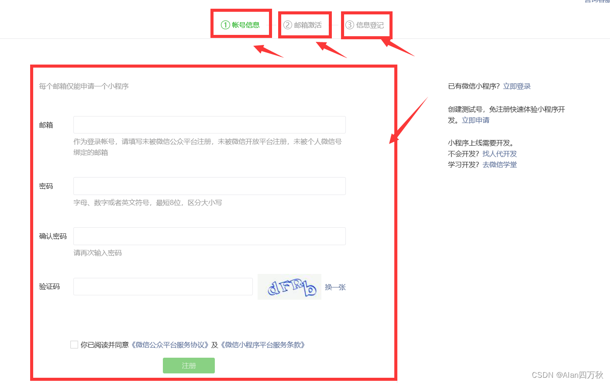The image size is (610, 383).
Task: Click 立即申请 test account link
Action: pos(476,120)
